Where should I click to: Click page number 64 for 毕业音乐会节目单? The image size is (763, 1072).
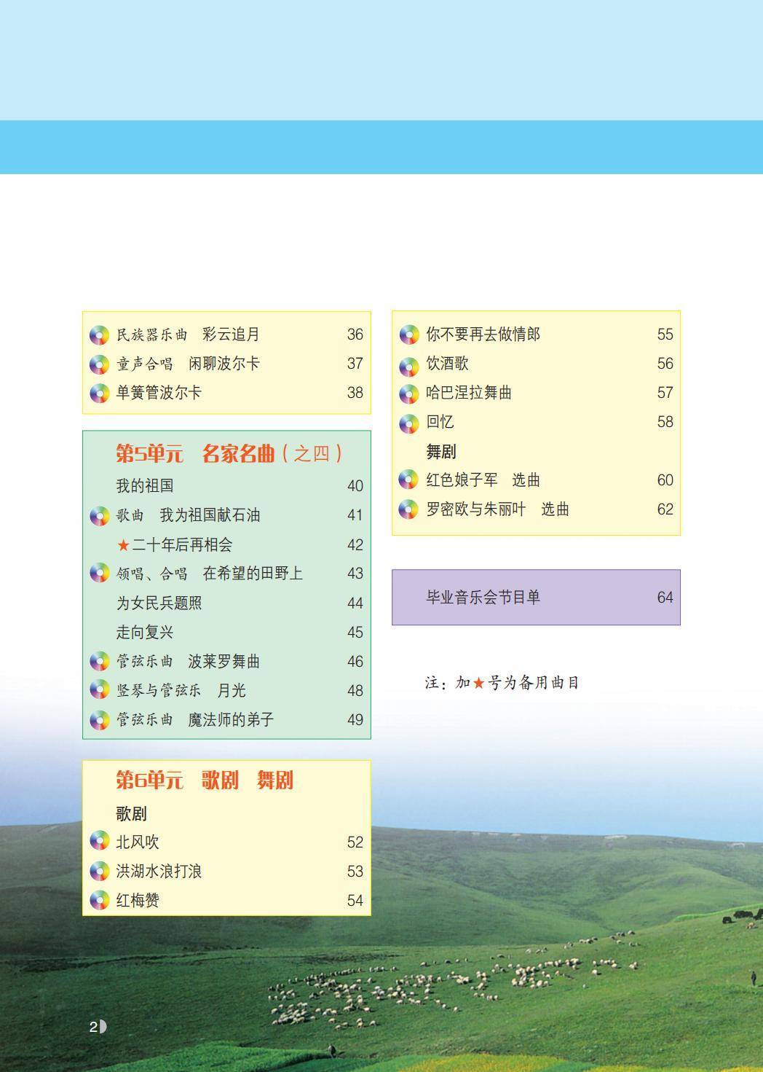(x=665, y=598)
